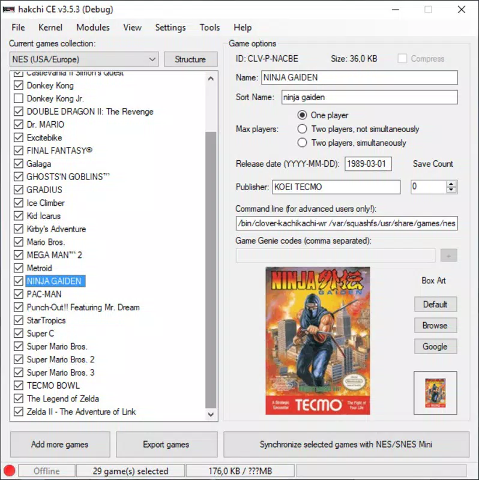This screenshot has height=480, width=479.
Task: Click games list scrollbar up arrow
Action: point(211,79)
